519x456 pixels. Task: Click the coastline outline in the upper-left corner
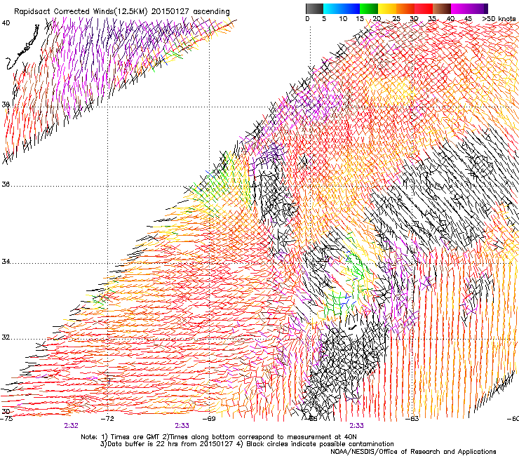[x=22, y=48]
